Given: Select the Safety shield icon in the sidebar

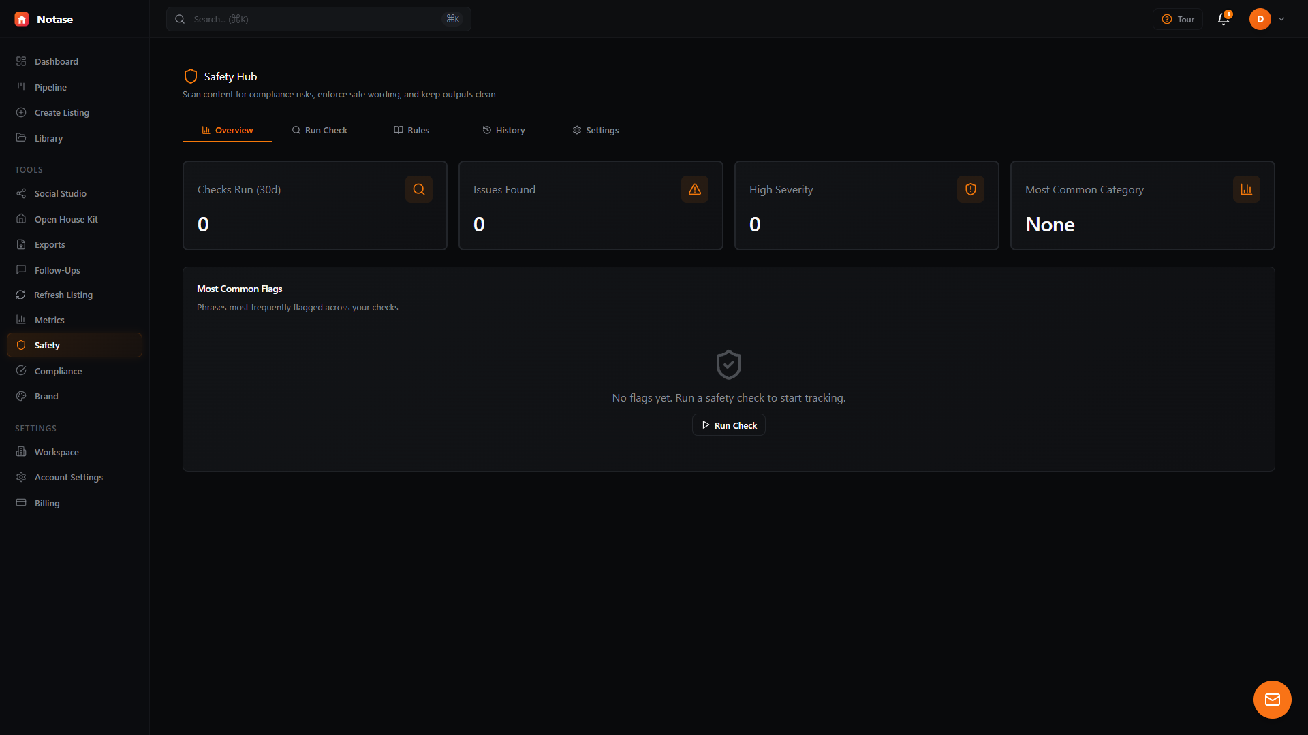Looking at the screenshot, I should point(21,345).
